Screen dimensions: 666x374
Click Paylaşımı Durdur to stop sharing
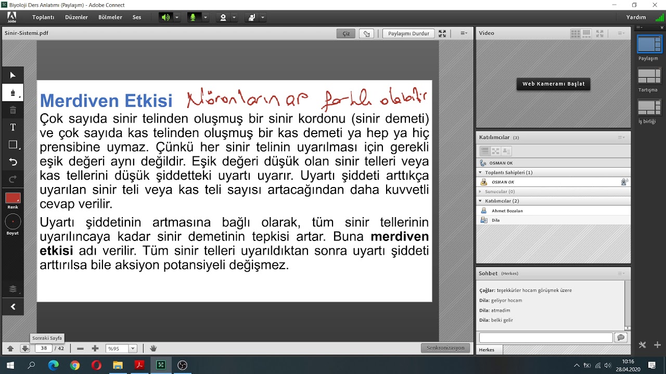pos(409,33)
